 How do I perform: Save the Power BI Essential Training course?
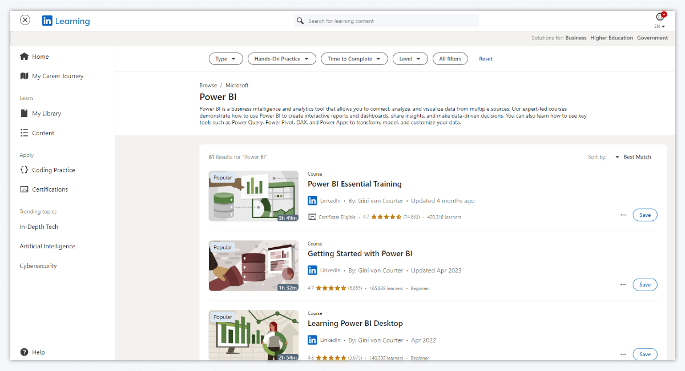click(645, 215)
